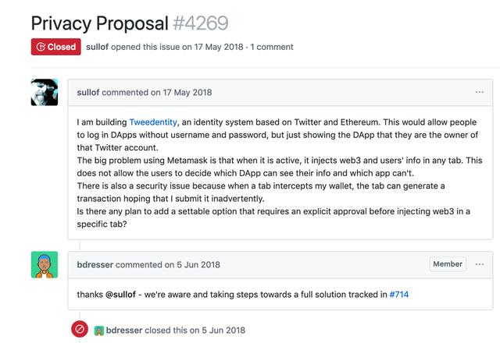This screenshot has height=343, width=500.
Task: Open bdresser's avatar image
Action: (45, 265)
